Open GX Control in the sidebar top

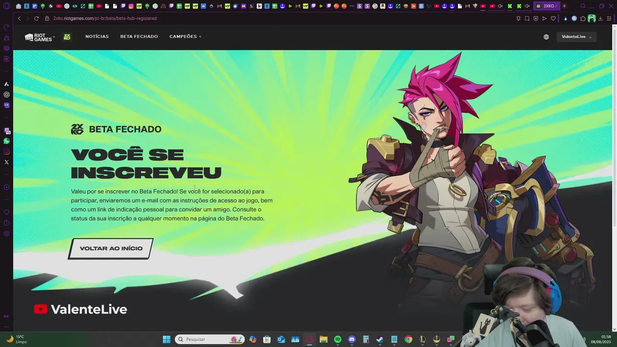pos(6,27)
